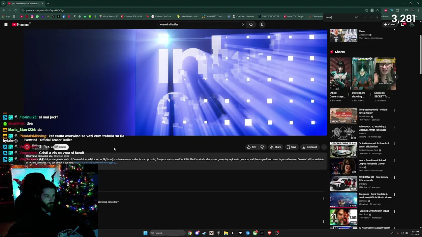
Task: Open the 'Developers showing' short
Action: [363, 74]
